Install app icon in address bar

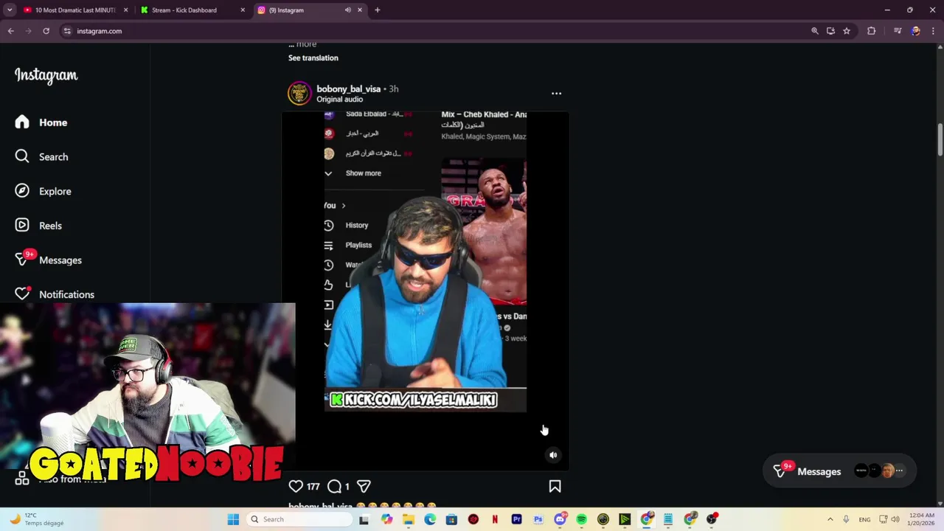(x=830, y=31)
